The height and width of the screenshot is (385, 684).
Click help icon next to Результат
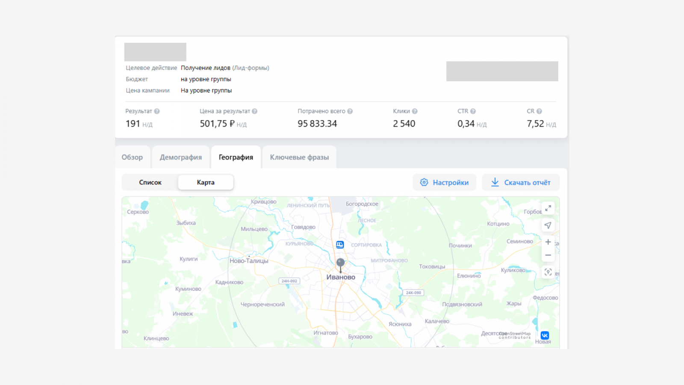[157, 111]
